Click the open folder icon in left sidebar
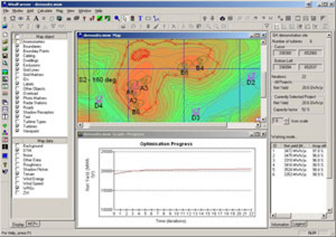The height and width of the screenshot is (237, 336). coord(5,42)
